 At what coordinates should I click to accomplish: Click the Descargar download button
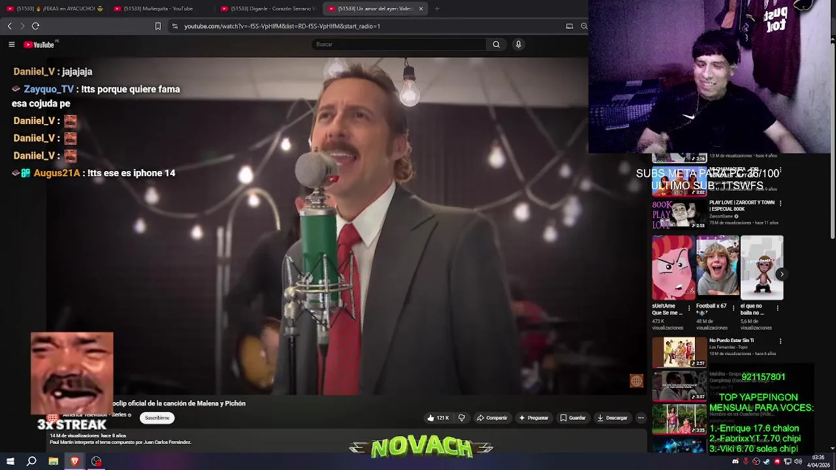click(x=612, y=418)
